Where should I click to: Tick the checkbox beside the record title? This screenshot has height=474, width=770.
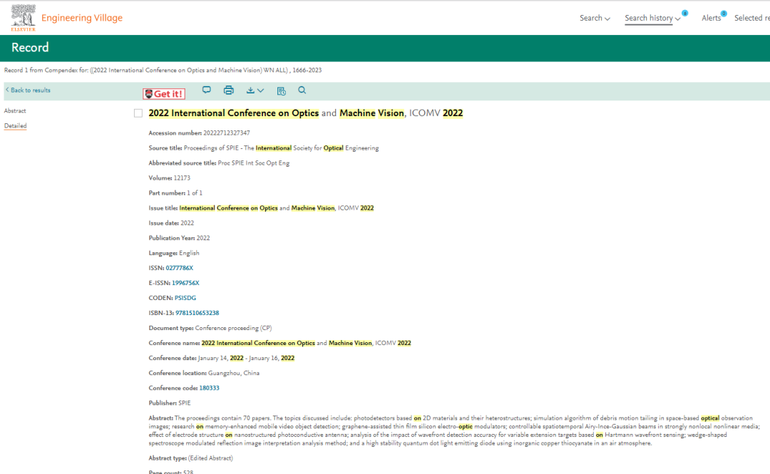(138, 113)
